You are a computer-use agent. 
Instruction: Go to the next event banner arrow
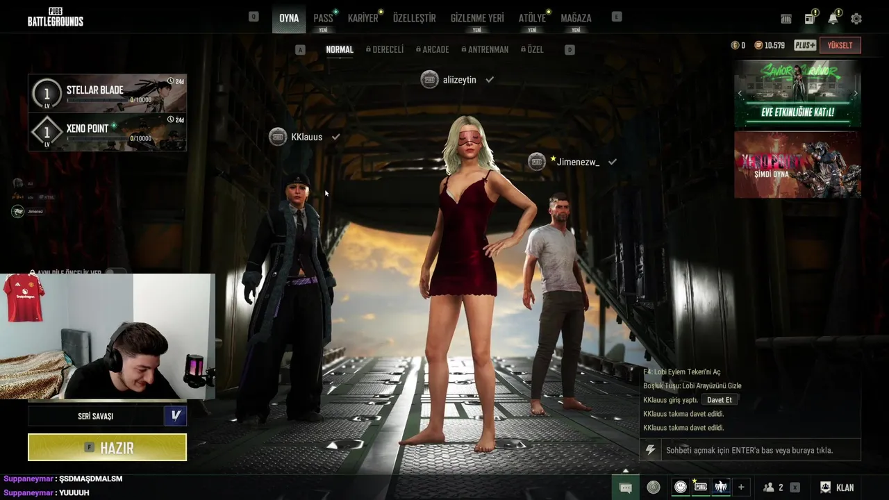click(855, 93)
